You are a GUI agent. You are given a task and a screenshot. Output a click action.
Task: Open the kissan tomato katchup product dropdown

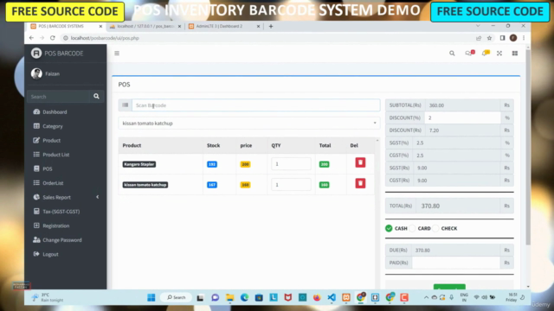point(249,123)
